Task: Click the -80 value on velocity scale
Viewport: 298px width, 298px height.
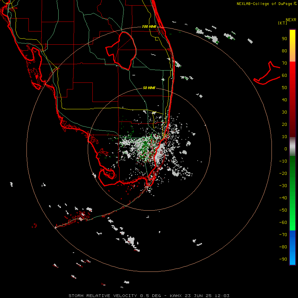Action: click(x=283, y=247)
